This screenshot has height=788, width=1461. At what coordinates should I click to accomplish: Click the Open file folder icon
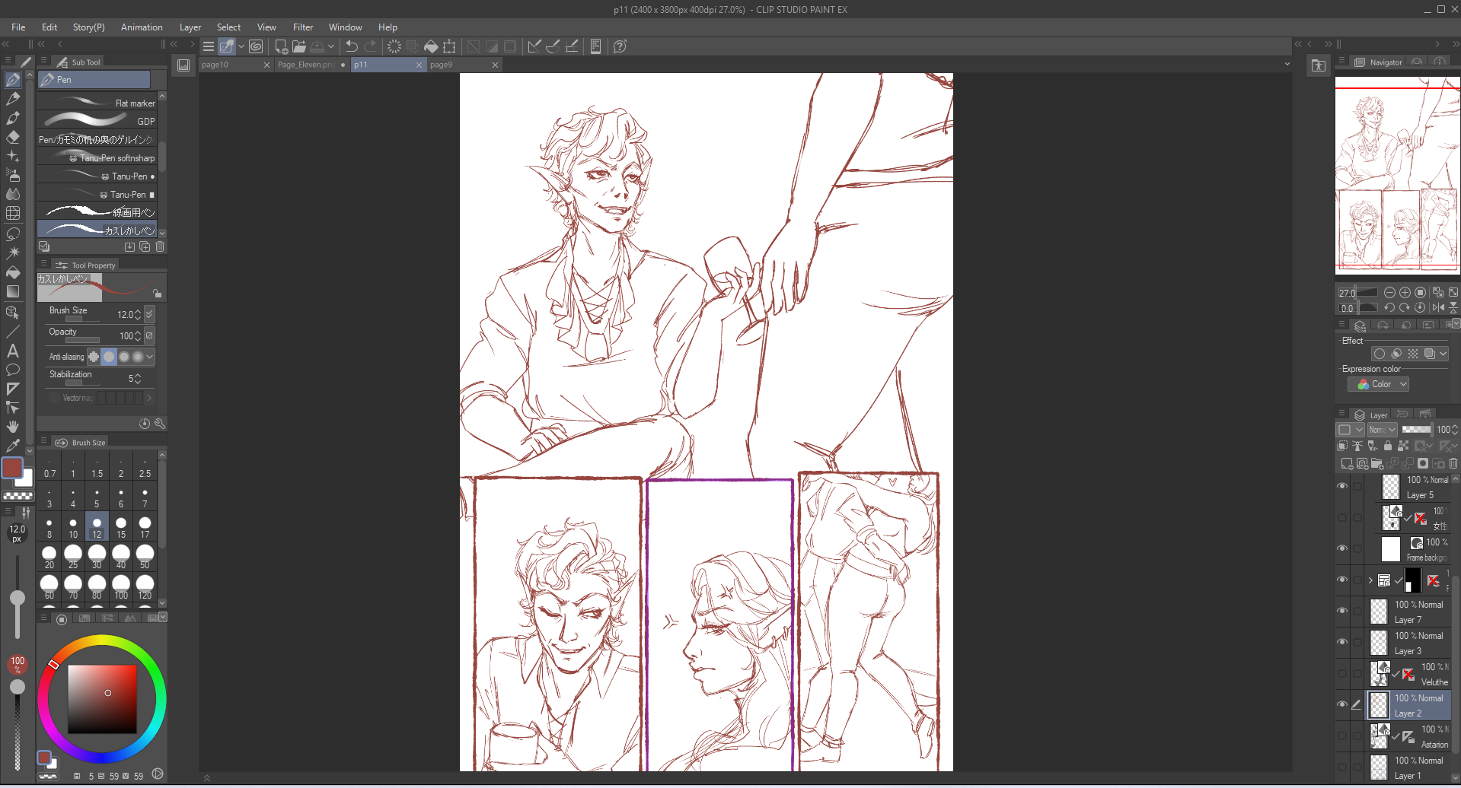pos(298,46)
